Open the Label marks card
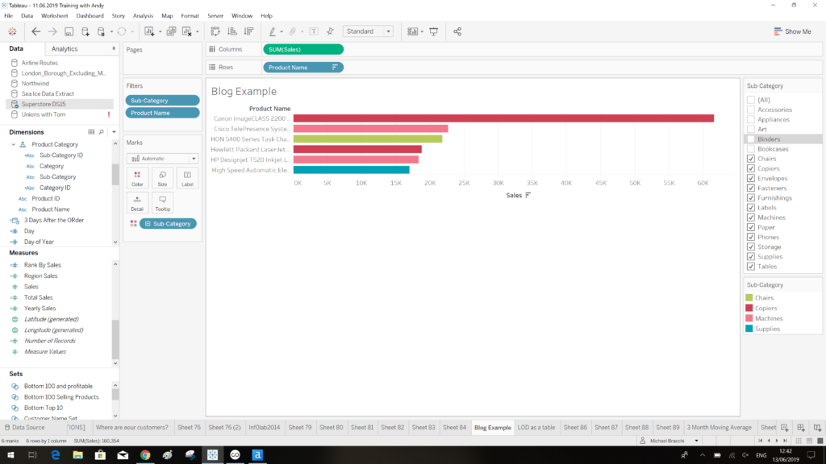The width and height of the screenshot is (826, 464). coord(187,178)
